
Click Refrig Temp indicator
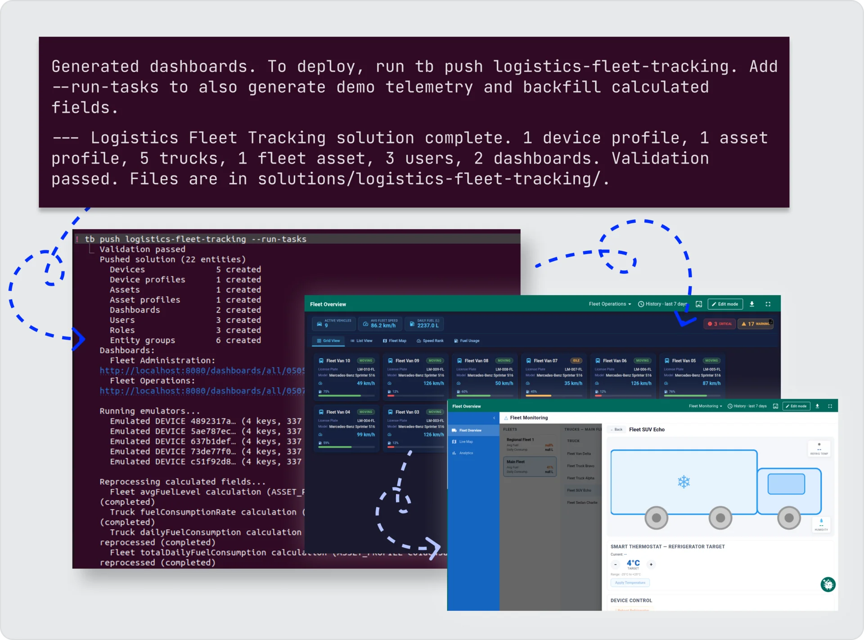pyautogui.click(x=819, y=449)
